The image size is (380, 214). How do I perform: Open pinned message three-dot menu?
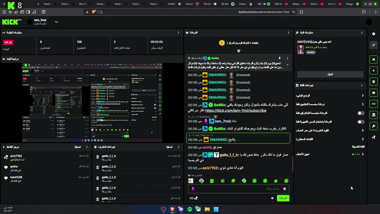[x=287, y=58]
